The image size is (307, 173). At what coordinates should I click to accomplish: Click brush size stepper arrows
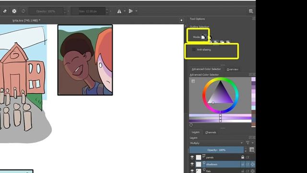click(x=107, y=11)
